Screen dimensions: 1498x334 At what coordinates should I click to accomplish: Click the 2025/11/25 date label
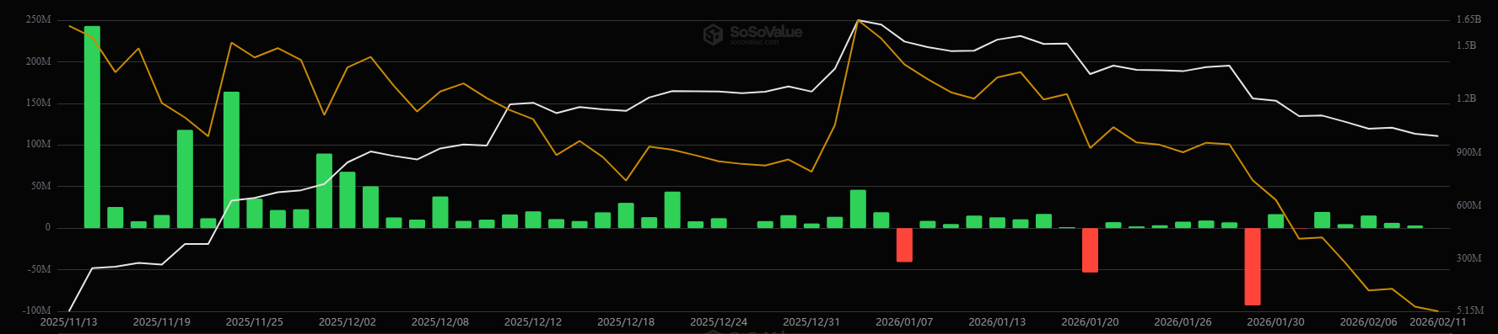(x=255, y=322)
